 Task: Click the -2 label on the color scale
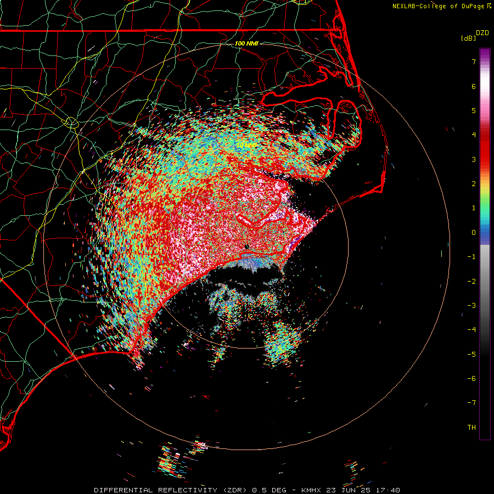coord(471,282)
